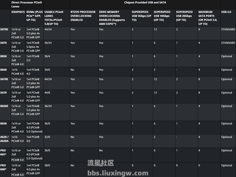This screenshot has height=177, width=236.
Task: Click A620 Ryzen overclocking No cell
Action: pos(72,137)
